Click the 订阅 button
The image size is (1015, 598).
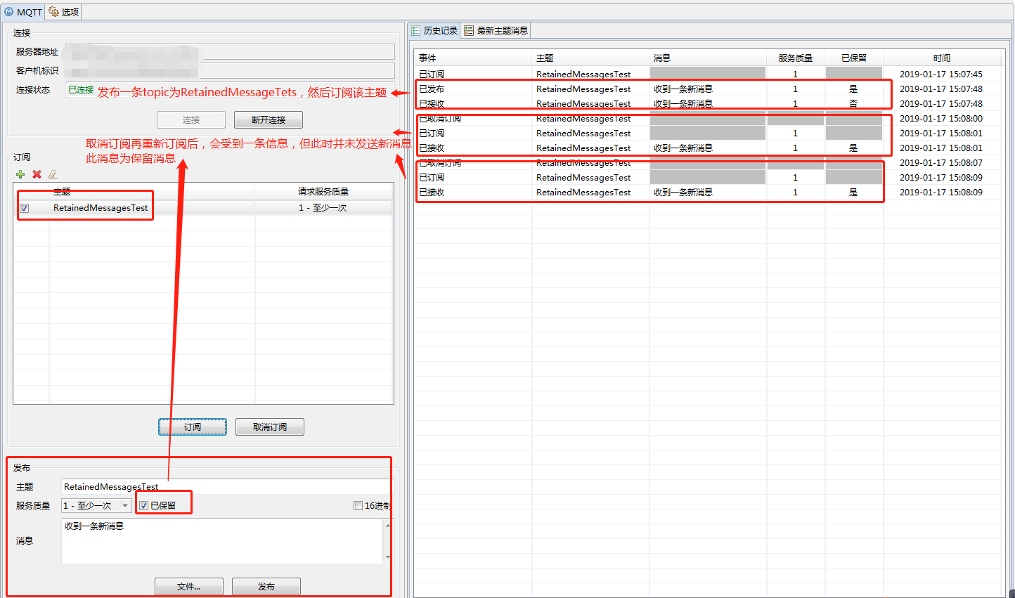193,427
